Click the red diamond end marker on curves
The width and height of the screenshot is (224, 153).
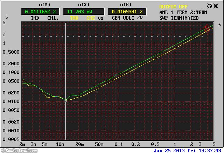(206, 28)
